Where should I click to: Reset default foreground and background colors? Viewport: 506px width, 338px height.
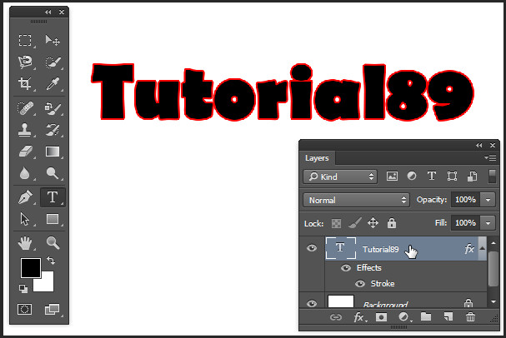(x=23, y=288)
